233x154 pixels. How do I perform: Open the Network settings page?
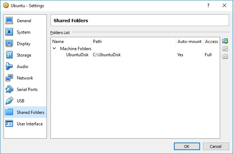click(x=25, y=78)
